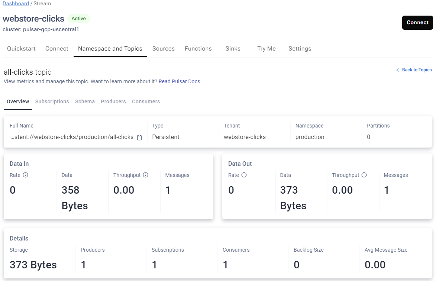Select the Sources tab

click(163, 49)
